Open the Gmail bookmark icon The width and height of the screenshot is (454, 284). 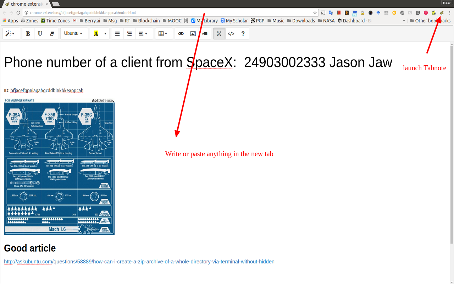[x=74, y=21]
